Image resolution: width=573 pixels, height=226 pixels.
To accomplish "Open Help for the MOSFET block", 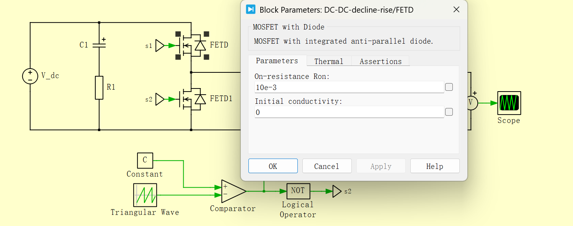I will 435,166.
